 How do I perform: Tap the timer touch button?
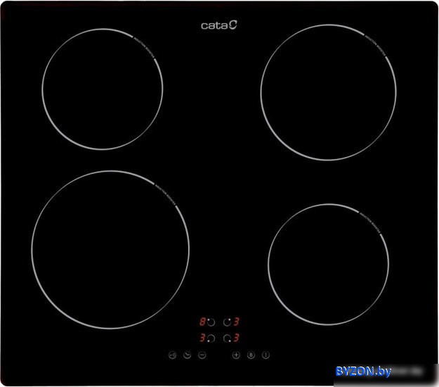pyautogui.click(x=188, y=355)
